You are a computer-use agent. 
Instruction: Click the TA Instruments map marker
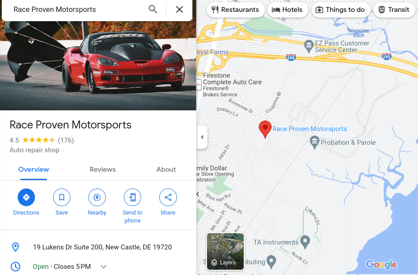coord(305,242)
